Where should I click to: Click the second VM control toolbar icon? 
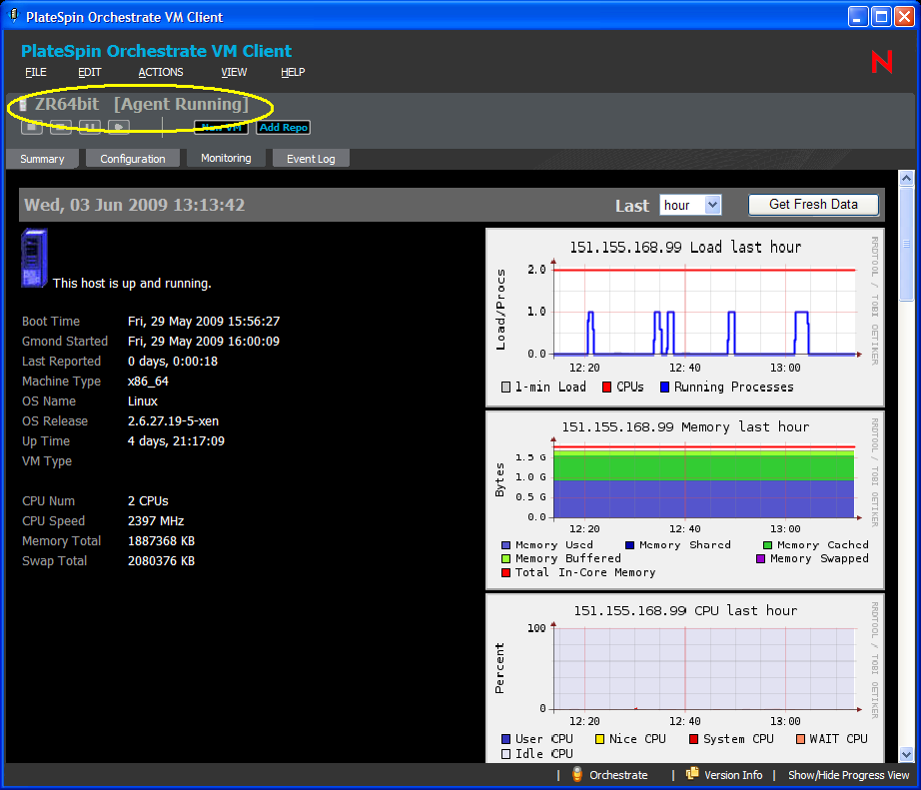pyautogui.click(x=61, y=127)
